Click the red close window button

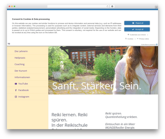10,6
